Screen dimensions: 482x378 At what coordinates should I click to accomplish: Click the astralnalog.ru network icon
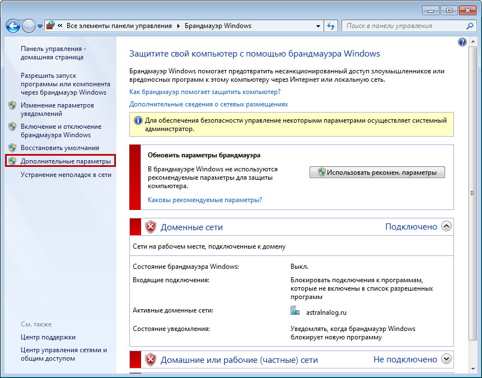[x=295, y=311]
